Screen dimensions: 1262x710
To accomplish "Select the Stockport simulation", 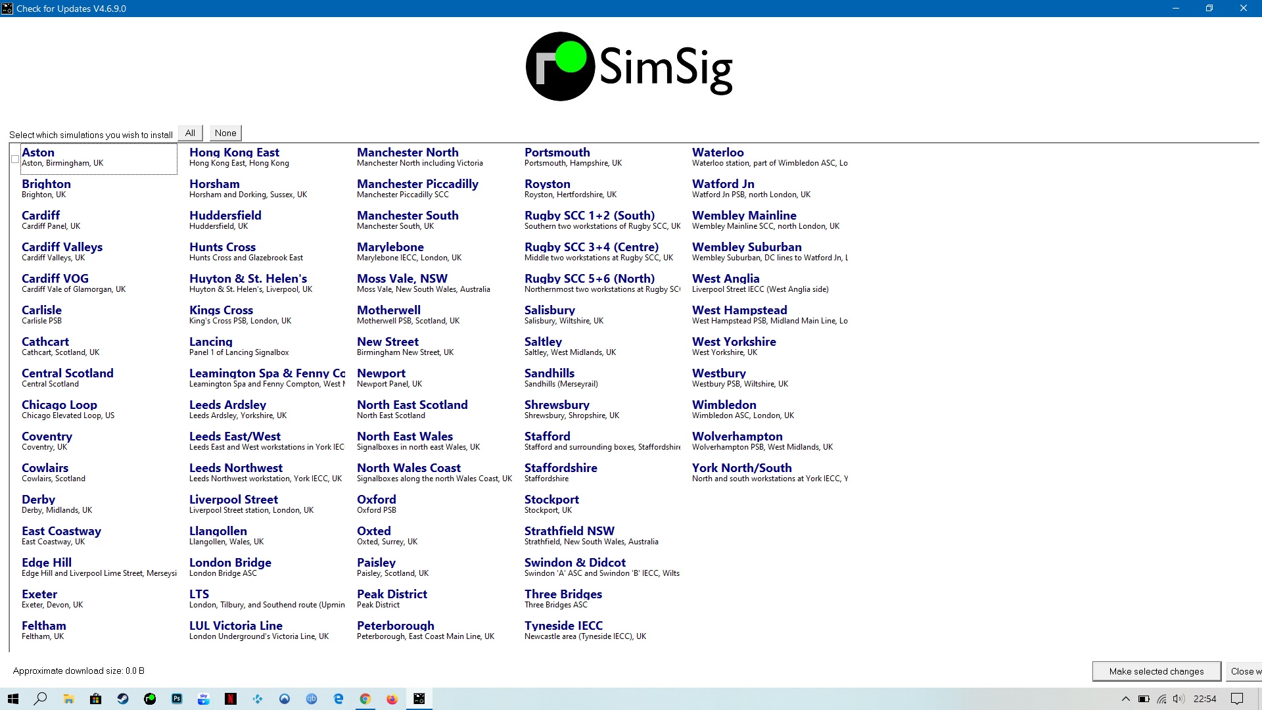I will click(551, 504).
